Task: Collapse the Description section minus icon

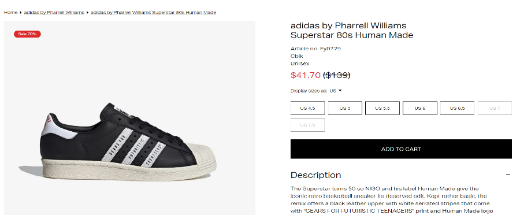Action: tap(508, 175)
